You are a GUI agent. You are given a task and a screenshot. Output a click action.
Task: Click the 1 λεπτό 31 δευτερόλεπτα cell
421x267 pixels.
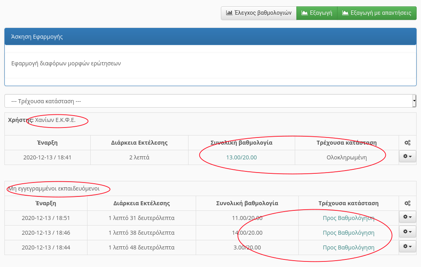pos(141,218)
